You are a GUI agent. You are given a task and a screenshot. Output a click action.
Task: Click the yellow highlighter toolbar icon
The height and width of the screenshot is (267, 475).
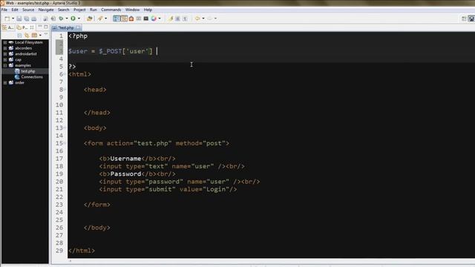pos(171,19)
